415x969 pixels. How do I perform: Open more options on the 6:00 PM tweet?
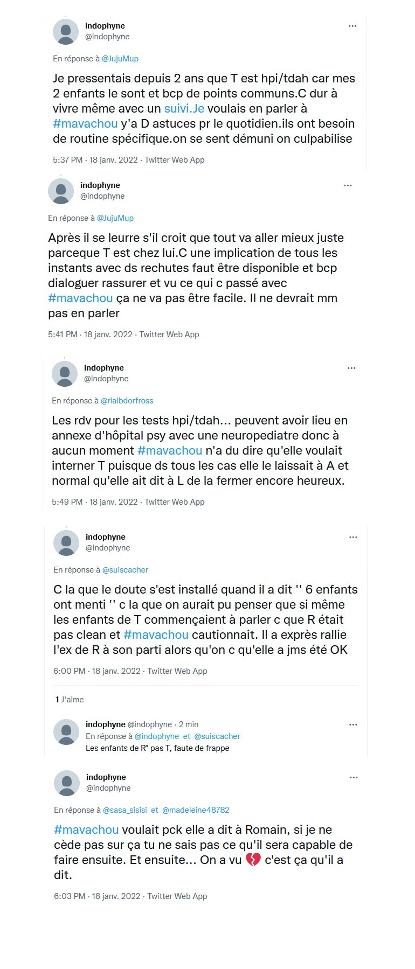[x=353, y=537]
